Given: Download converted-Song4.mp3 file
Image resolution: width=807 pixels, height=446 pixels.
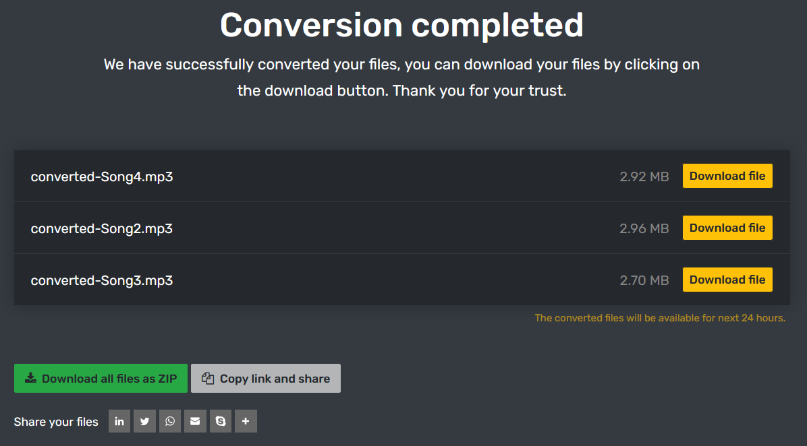Looking at the screenshot, I should coord(727,177).
